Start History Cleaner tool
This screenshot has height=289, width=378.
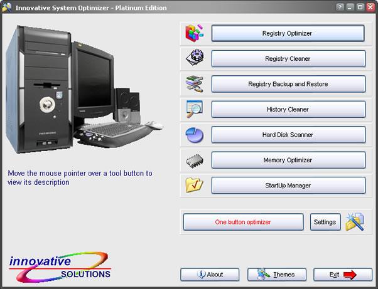(288, 109)
